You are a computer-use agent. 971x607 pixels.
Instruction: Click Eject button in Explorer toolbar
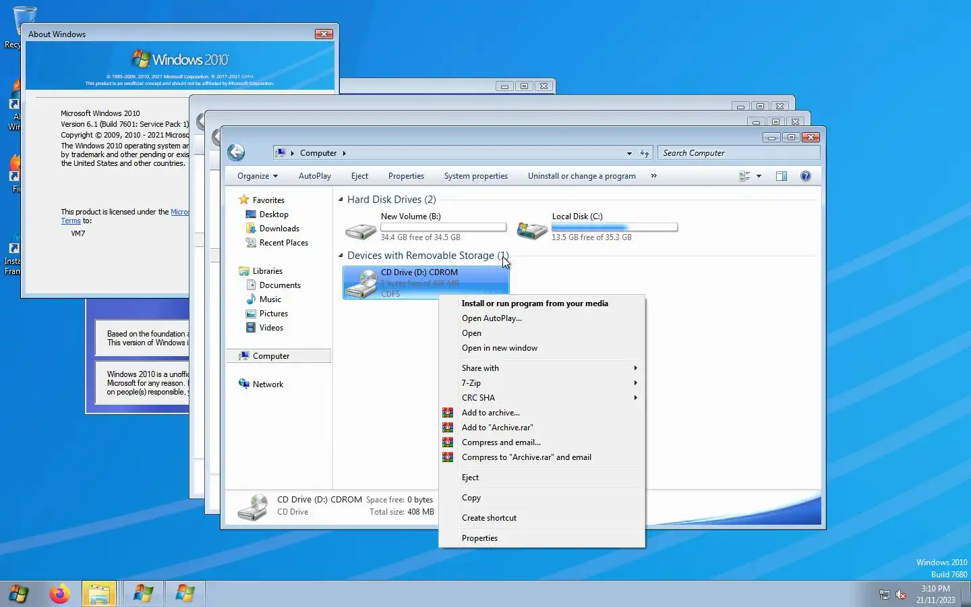[359, 176]
